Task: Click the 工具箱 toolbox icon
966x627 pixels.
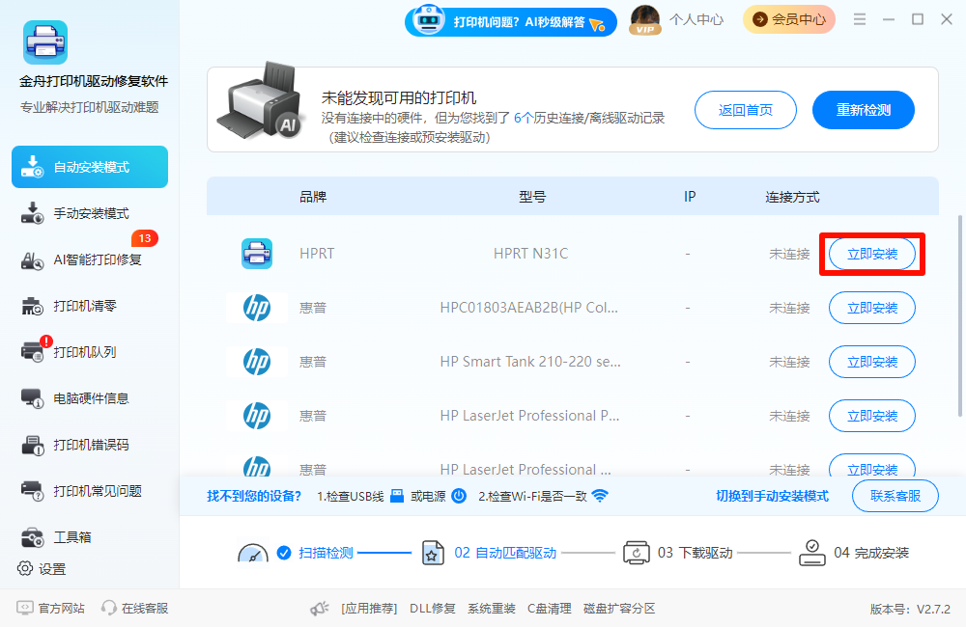Action: pyautogui.click(x=32, y=537)
